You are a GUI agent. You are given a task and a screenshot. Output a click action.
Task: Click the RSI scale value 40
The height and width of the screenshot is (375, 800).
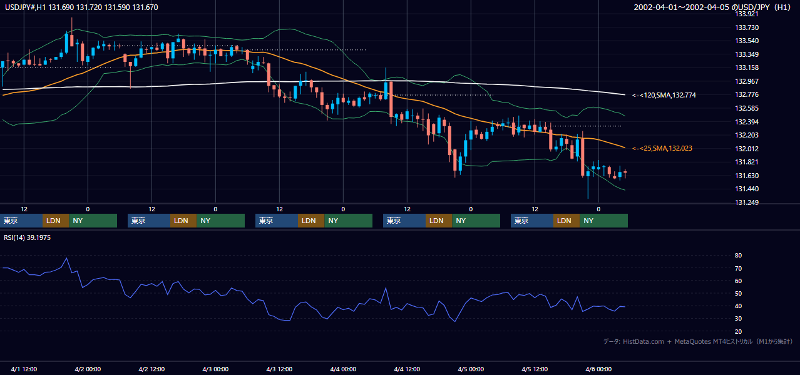click(739, 306)
